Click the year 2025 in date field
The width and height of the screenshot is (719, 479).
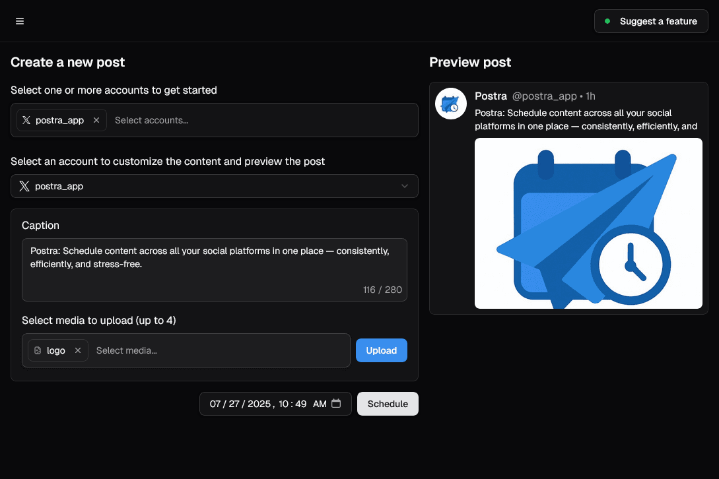[x=259, y=404]
